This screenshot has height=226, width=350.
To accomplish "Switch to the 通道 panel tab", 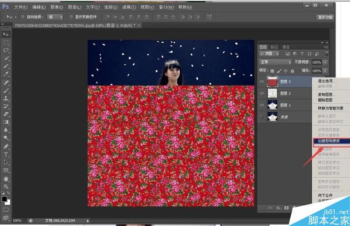I will pos(286,47).
